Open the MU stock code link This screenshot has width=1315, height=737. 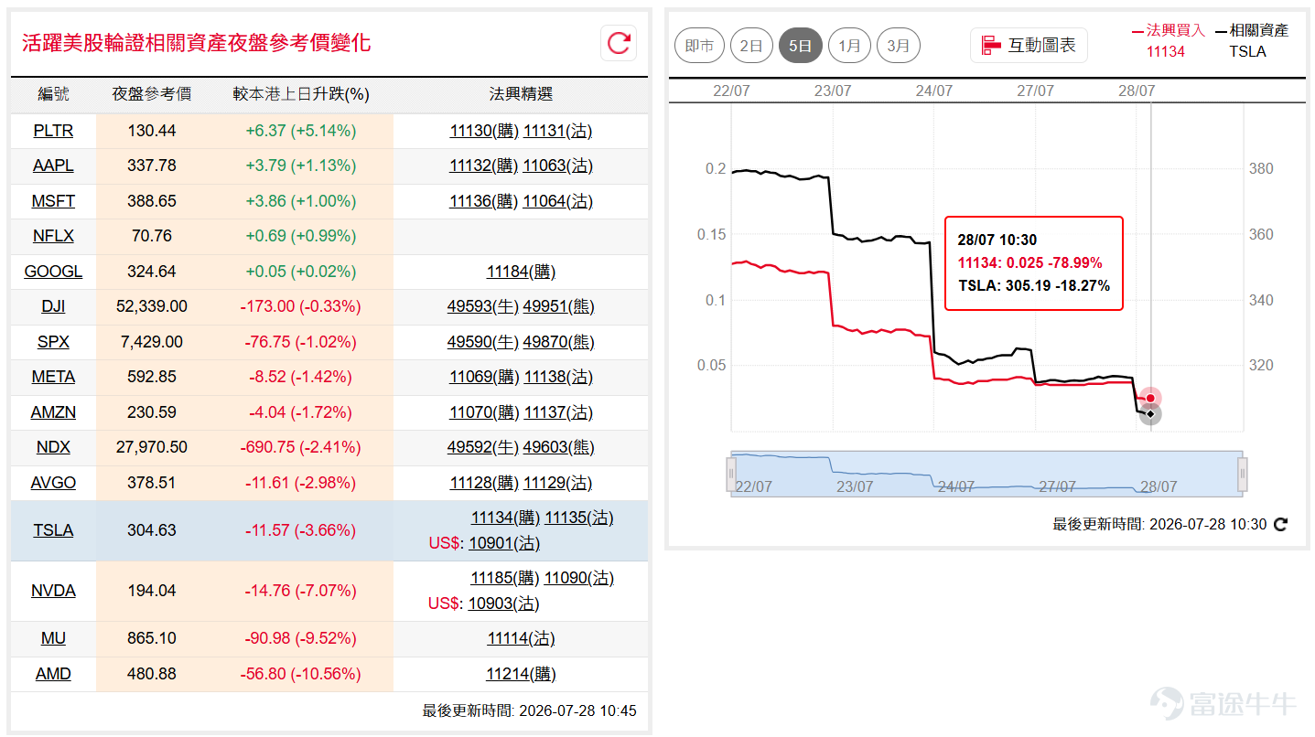pos(53,638)
